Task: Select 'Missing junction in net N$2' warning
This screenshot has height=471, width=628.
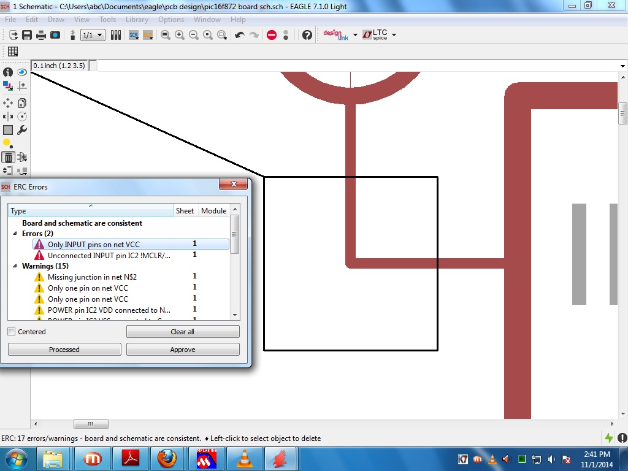Action: coord(131,277)
